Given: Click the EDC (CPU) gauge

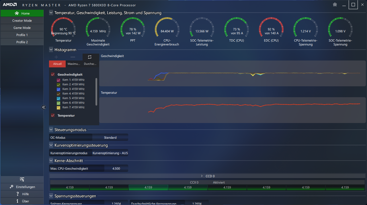Looking at the screenshot, I should pyautogui.click(x=271, y=30).
